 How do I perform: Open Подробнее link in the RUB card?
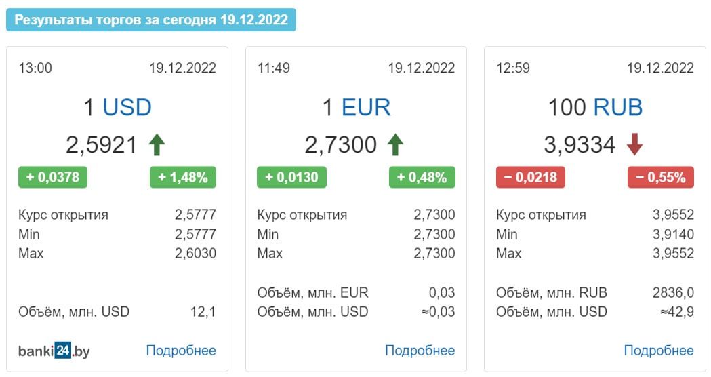(659, 351)
